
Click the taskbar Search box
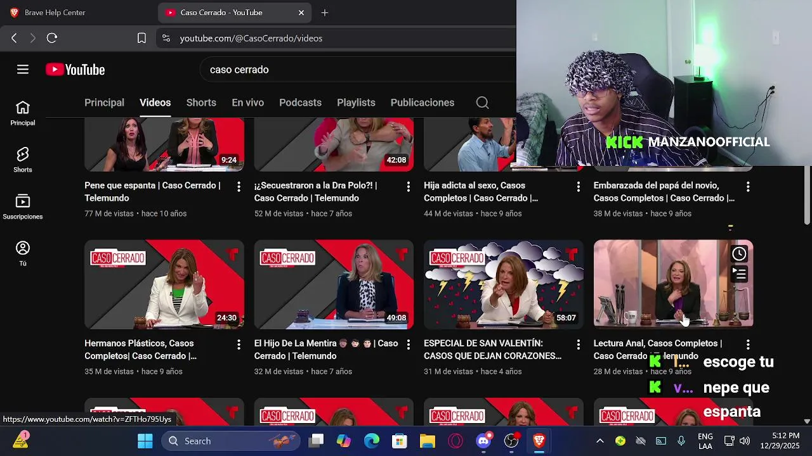pos(230,441)
